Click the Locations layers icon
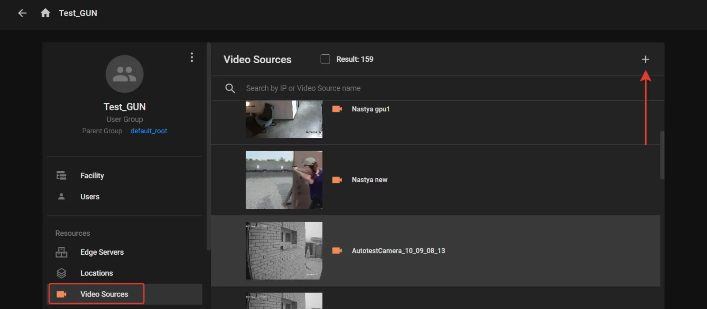Screen dimensions: 707x309 [x=61, y=273]
